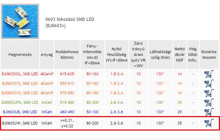Add BJ0603UB LED to cart

[x=209, y=112]
